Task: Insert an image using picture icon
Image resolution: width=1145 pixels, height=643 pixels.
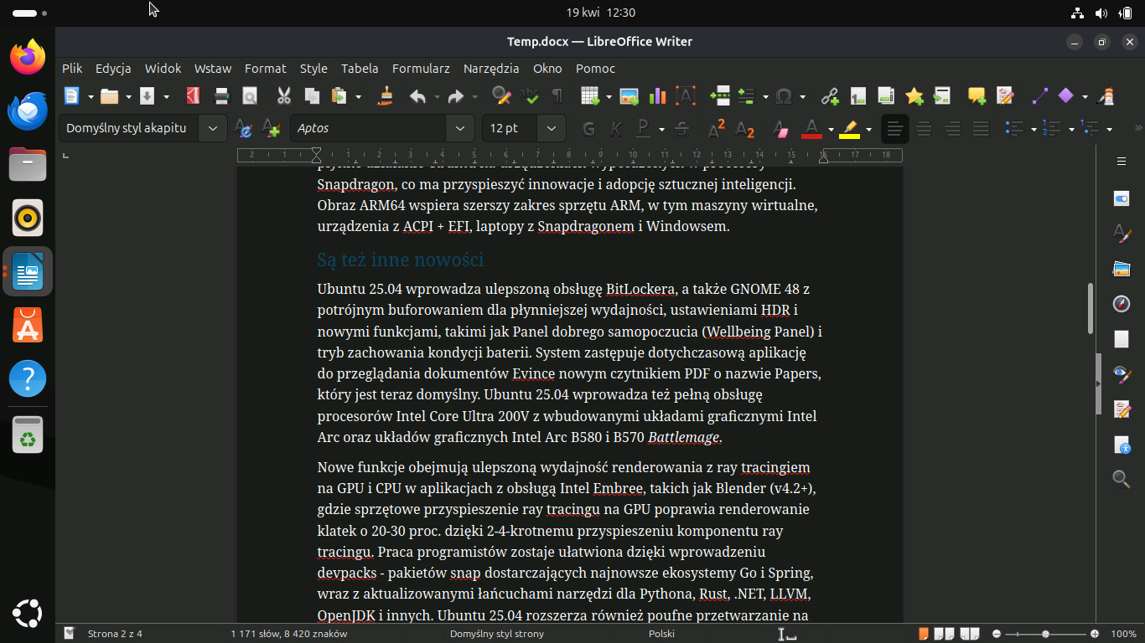Action: 629,96
